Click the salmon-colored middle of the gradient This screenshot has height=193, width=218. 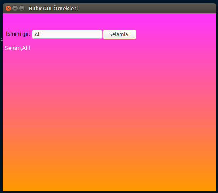point(107,117)
